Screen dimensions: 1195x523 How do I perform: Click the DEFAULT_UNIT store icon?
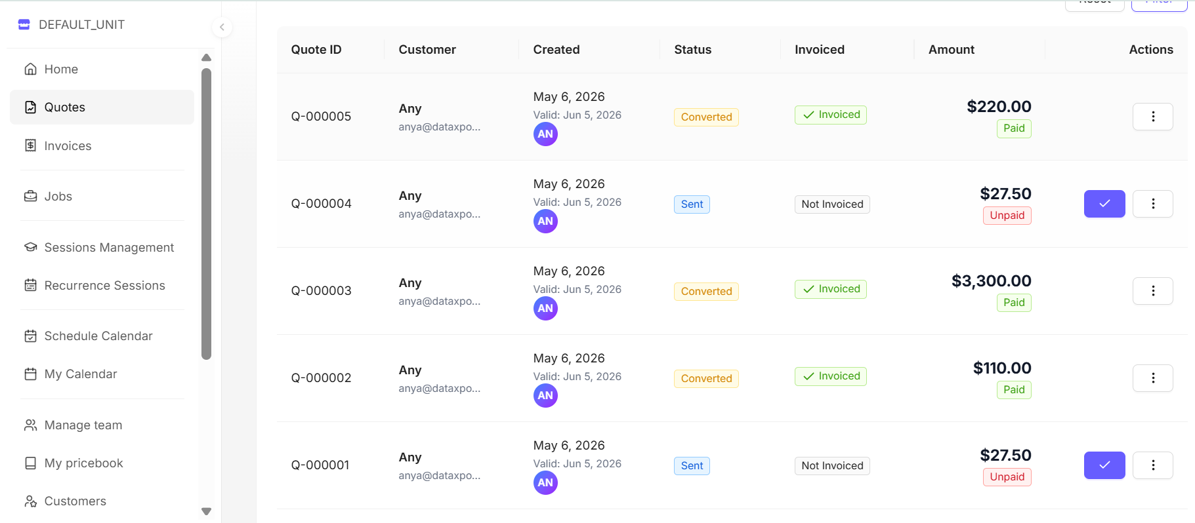tap(24, 25)
